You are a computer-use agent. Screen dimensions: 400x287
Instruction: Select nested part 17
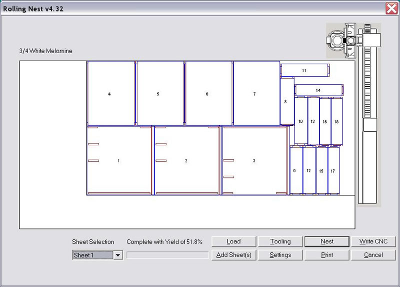point(333,170)
